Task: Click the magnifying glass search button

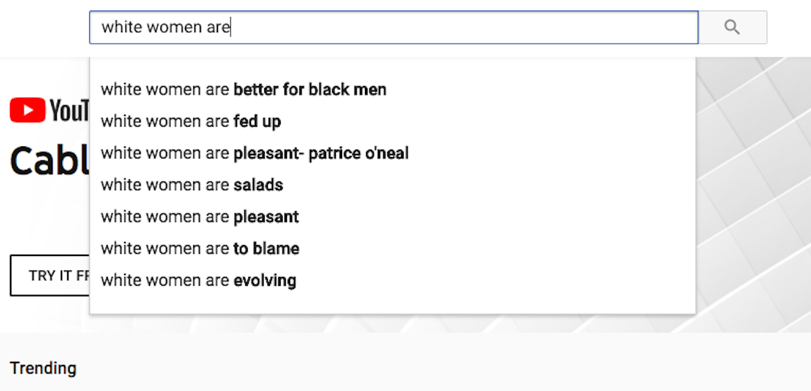Action: (x=732, y=27)
